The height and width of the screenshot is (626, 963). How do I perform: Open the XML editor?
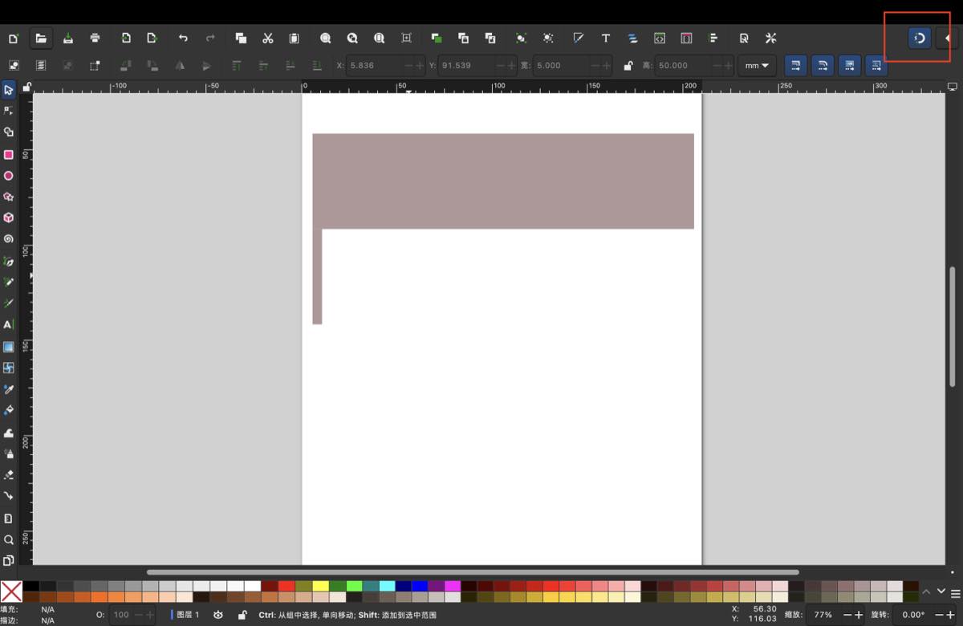[x=660, y=38]
